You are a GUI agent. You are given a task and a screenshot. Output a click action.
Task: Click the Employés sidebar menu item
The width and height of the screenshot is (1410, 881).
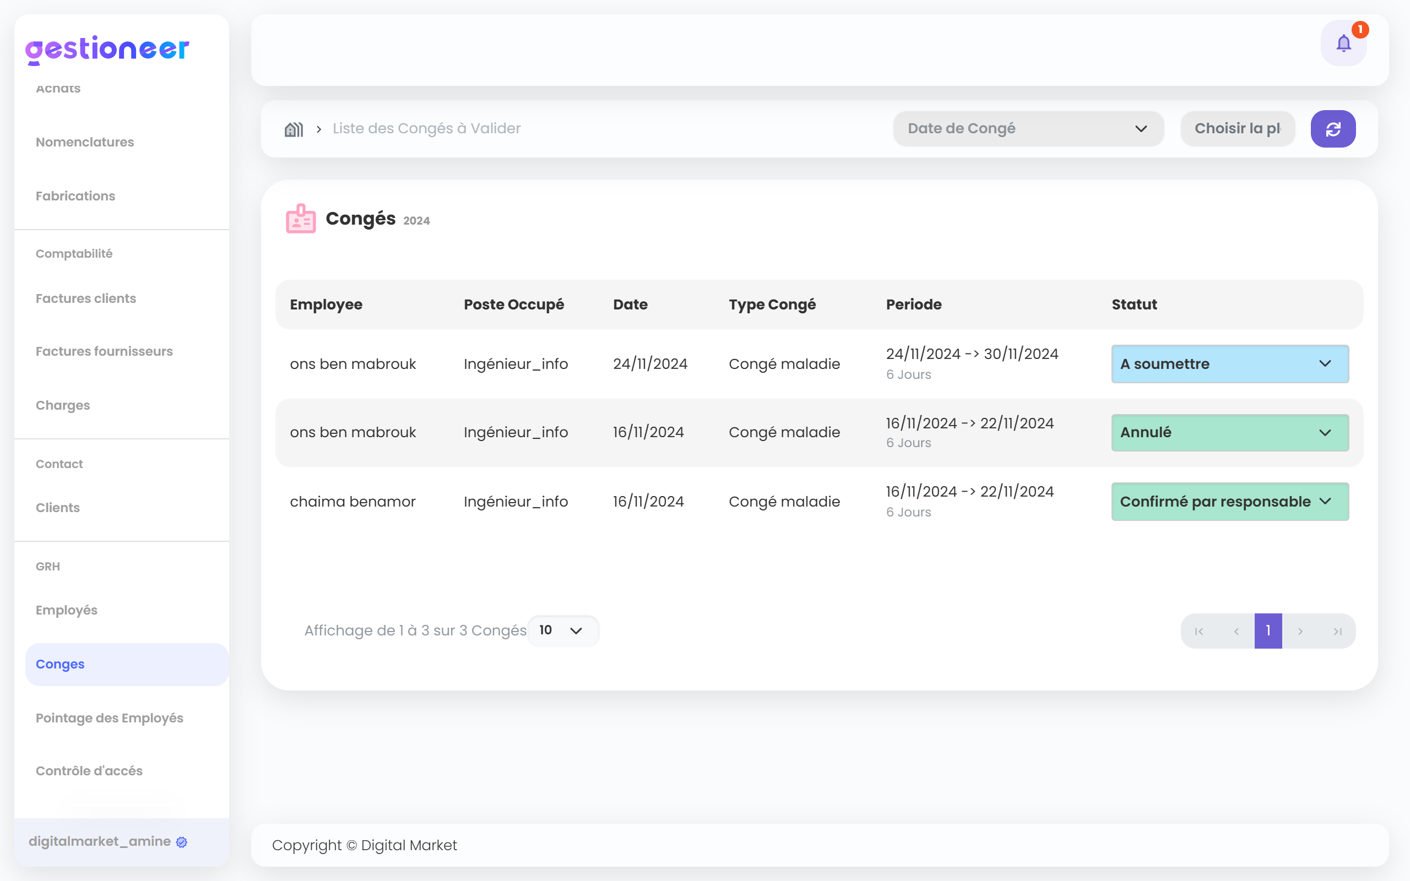click(67, 609)
